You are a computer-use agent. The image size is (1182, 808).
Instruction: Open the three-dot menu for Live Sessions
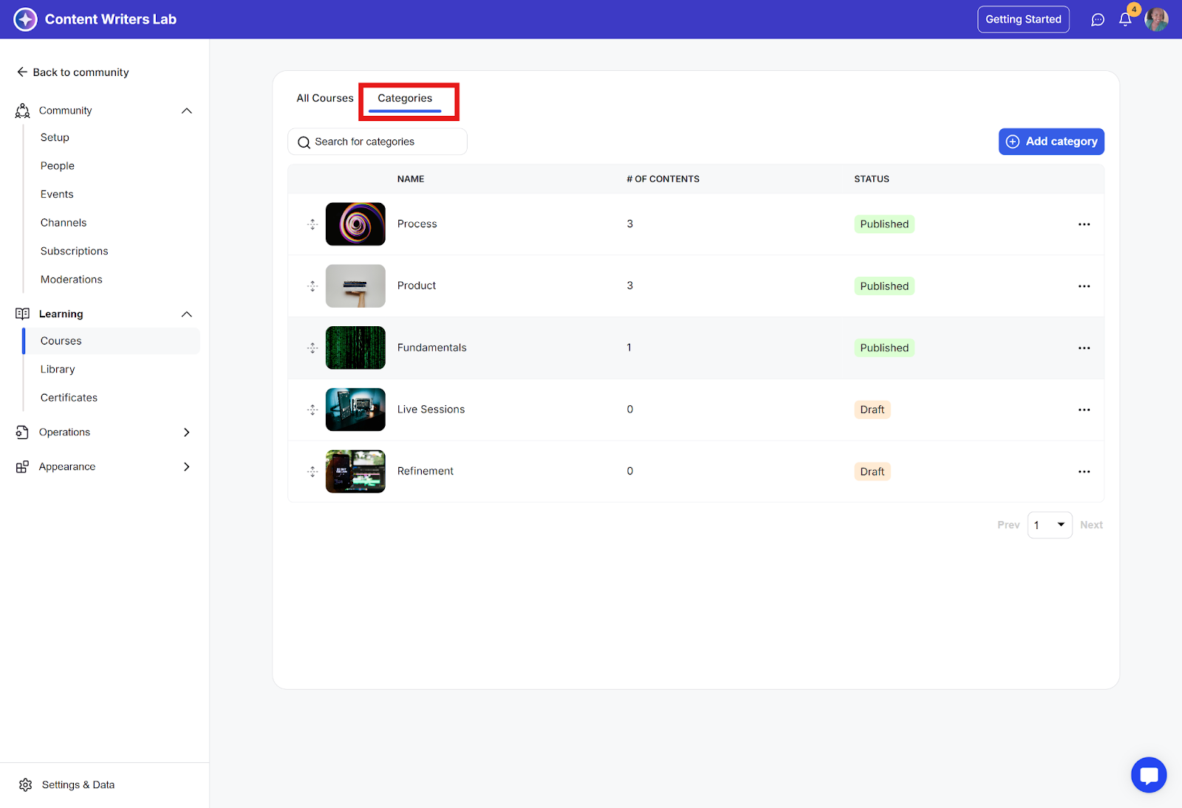(1084, 410)
